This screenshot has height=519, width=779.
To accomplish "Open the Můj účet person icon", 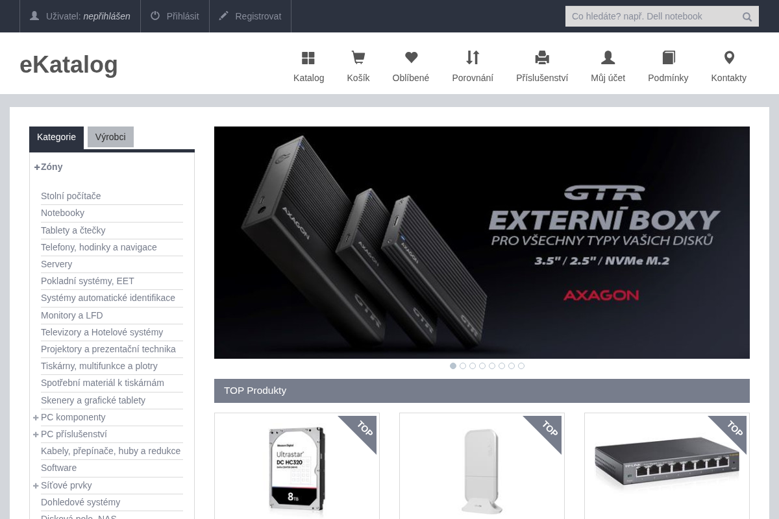I will click(x=608, y=58).
